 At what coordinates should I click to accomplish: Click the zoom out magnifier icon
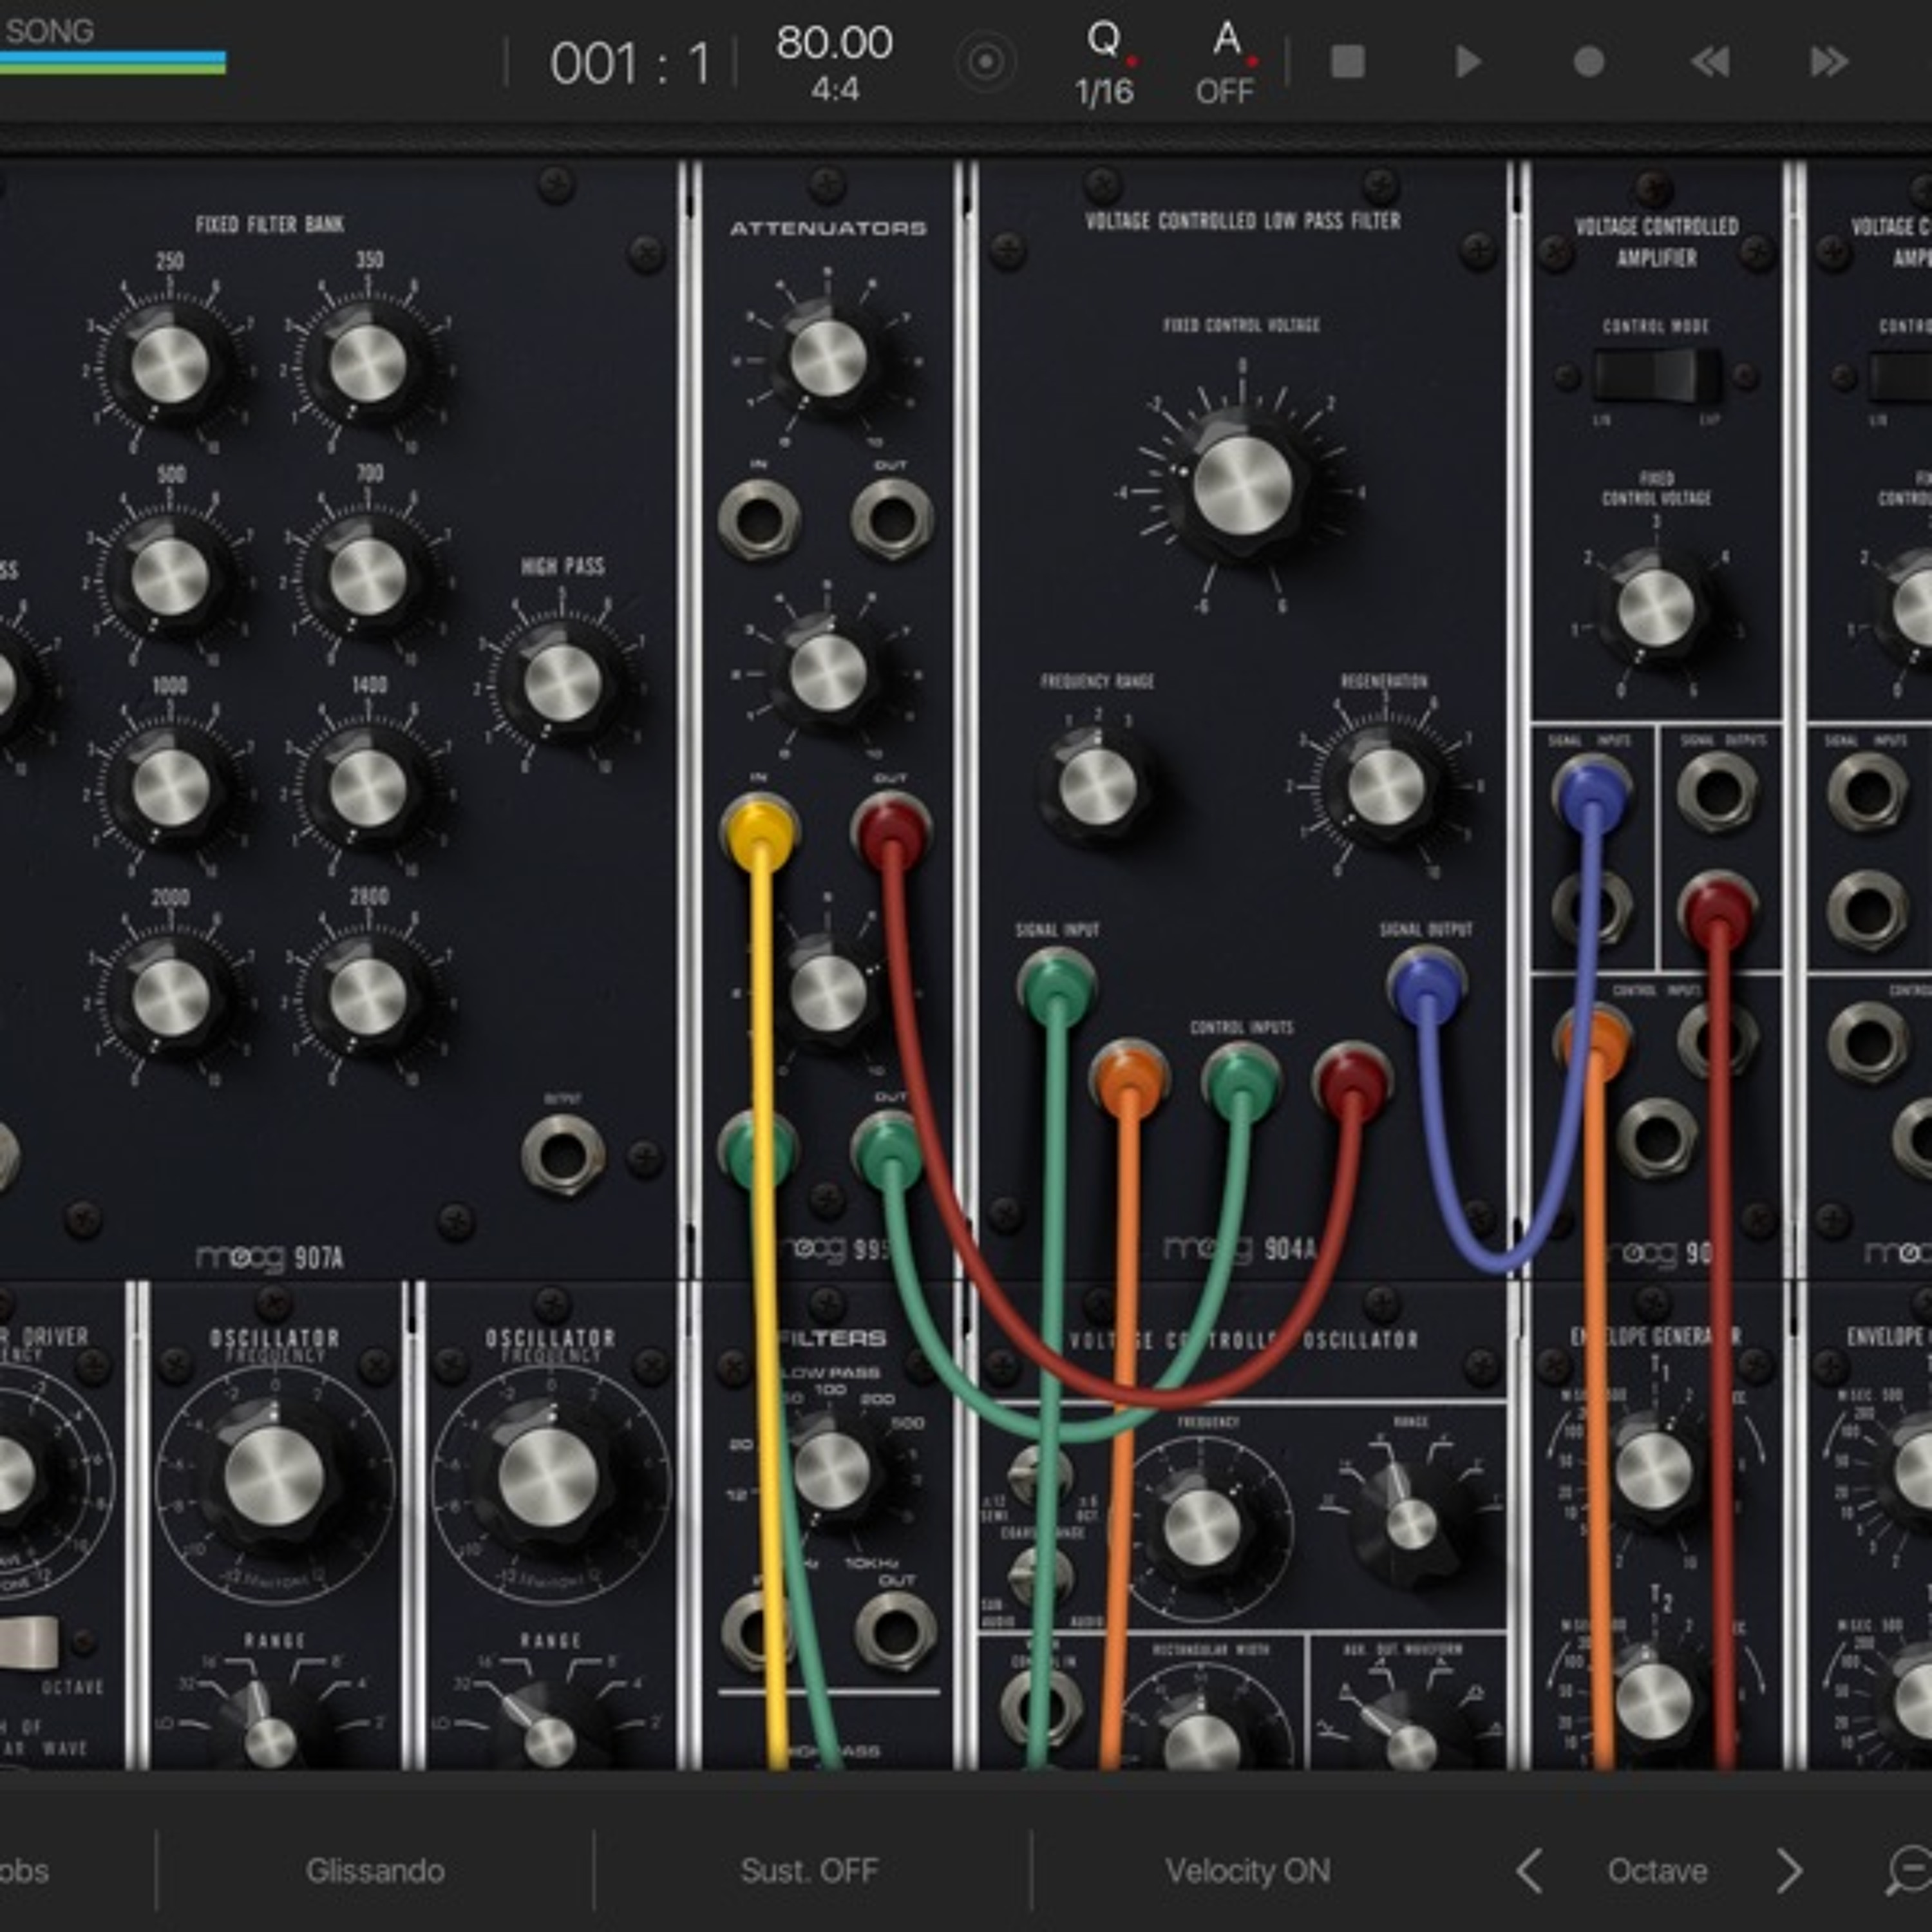point(1910,1870)
